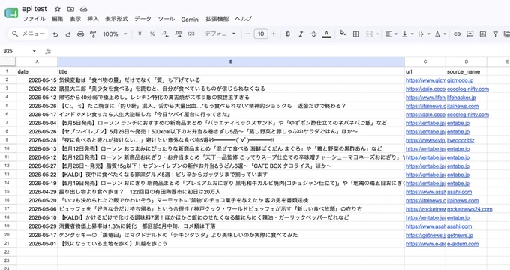Viewport: 510px width, 270px height.
Task: Format as percent icon
Action: point(152,34)
